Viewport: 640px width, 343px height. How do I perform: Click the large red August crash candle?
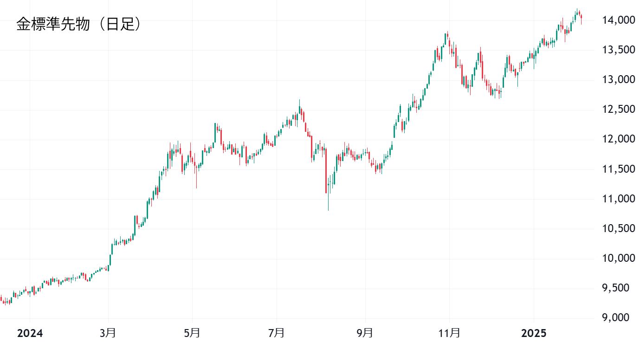click(326, 171)
